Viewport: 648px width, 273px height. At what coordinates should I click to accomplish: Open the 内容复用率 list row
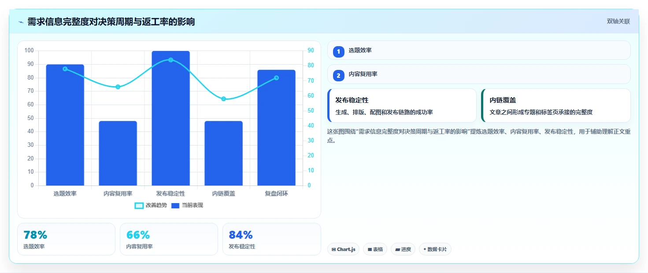click(479, 74)
